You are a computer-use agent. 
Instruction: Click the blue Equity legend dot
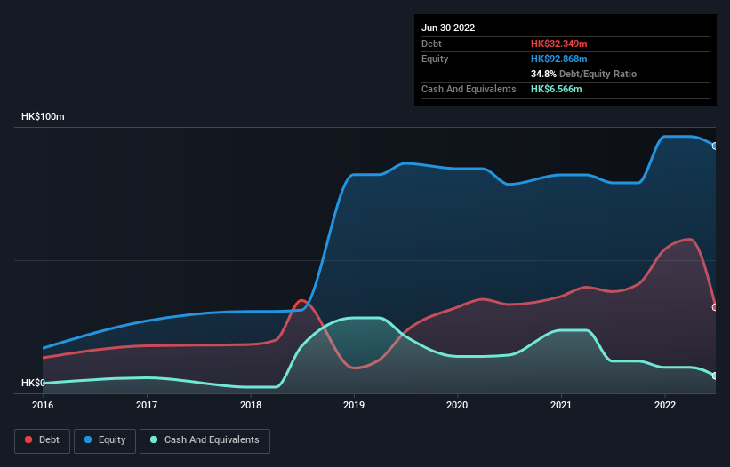[x=88, y=439]
